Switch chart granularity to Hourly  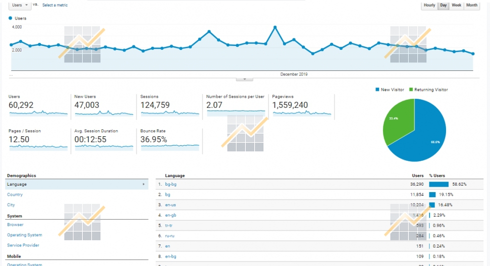429,5
